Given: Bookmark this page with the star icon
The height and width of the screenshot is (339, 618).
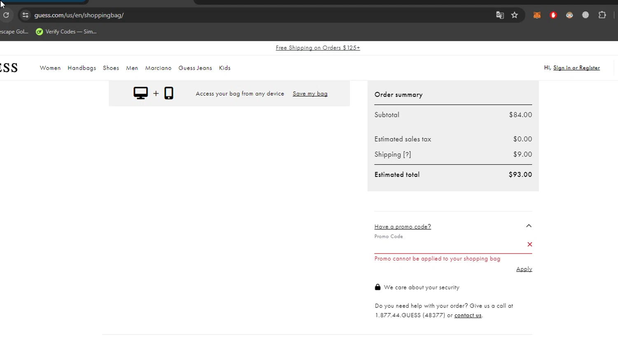Looking at the screenshot, I should pos(515,15).
